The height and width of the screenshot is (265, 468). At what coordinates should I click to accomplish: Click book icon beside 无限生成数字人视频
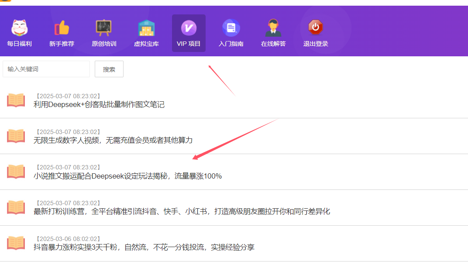(x=16, y=136)
